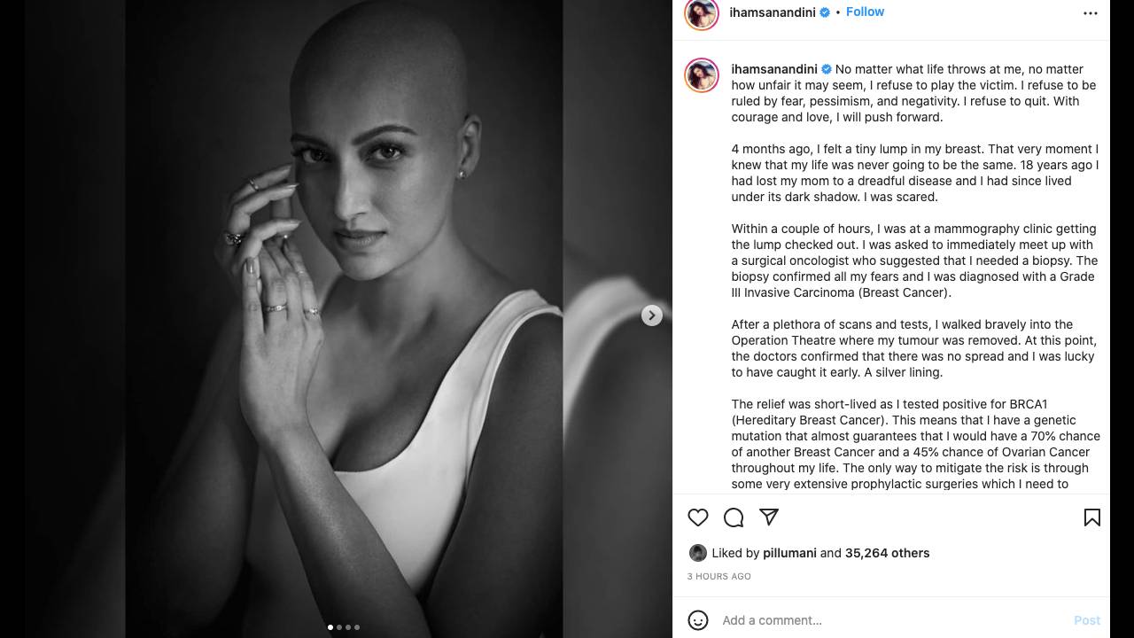The image size is (1134, 638).
Task: Click verified badge beside header username
Action: tap(825, 12)
